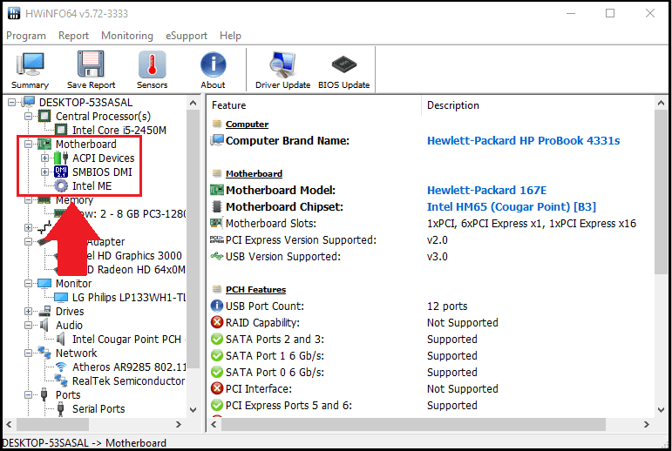
Task: Collapse the Motherboard tree node
Action: 29,145
